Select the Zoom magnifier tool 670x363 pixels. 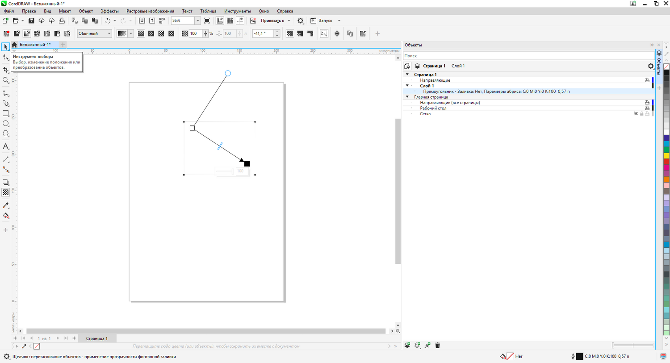pyautogui.click(x=6, y=80)
